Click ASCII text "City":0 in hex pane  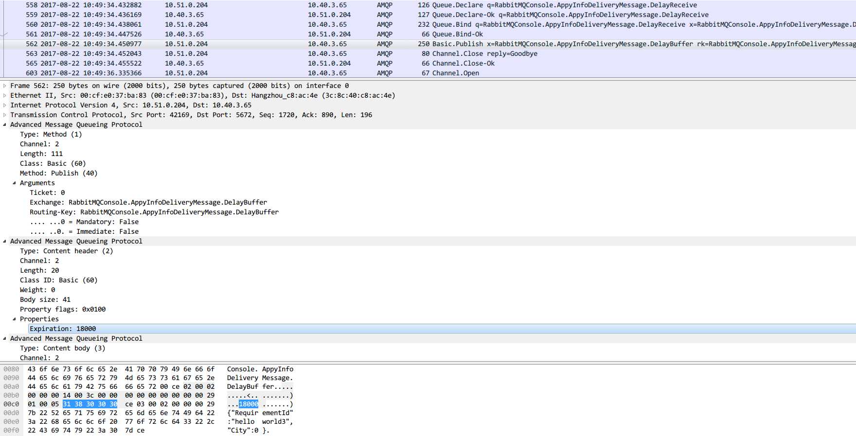coord(243,430)
